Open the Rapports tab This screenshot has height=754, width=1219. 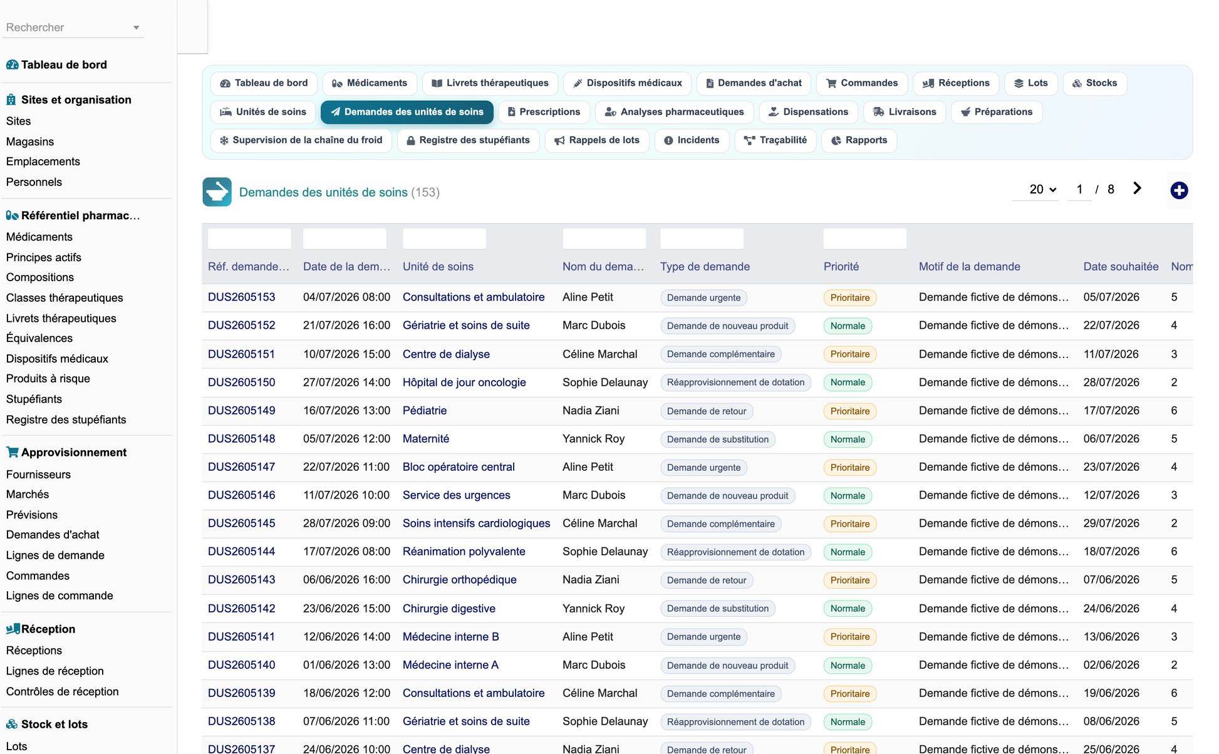[859, 140]
